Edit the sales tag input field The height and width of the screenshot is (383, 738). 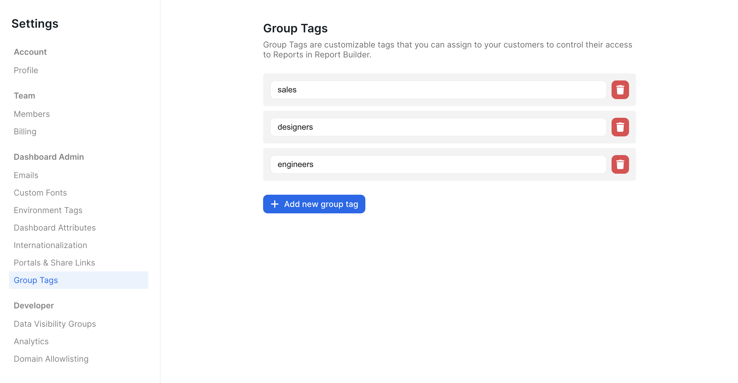pos(438,90)
